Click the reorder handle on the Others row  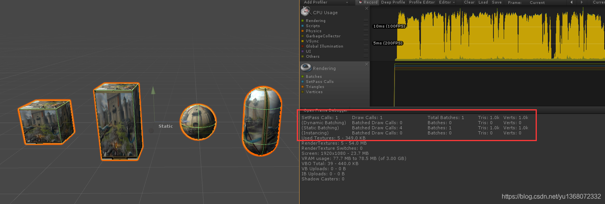click(x=366, y=57)
